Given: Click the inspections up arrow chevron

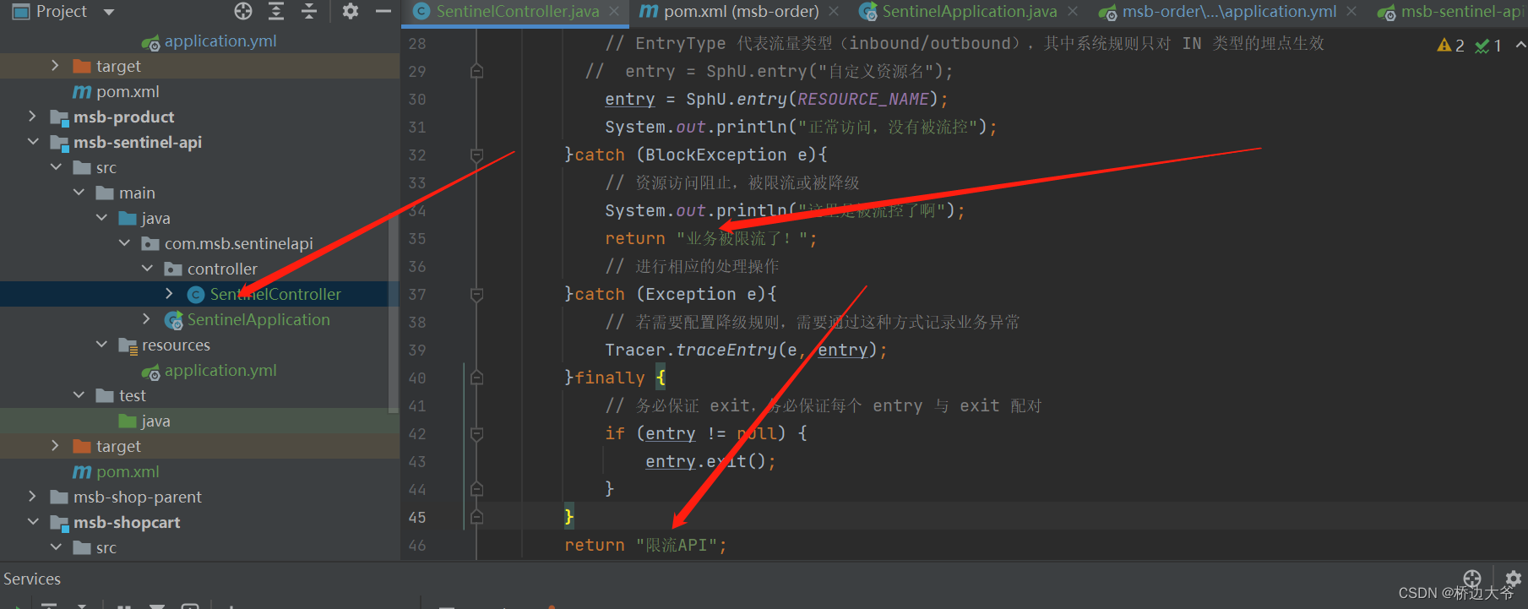Looking at the screenshot, I should pos(1520,45).
